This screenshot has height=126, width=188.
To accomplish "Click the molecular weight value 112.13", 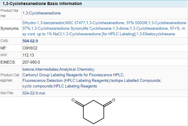I will pyautogui.click(x=28, y=55).
